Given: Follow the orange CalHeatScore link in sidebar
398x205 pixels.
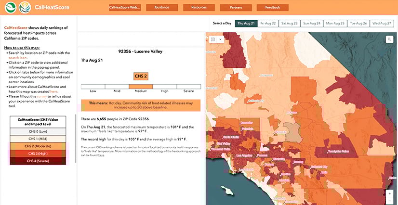Looking at the screenshot, I should 16,27.
